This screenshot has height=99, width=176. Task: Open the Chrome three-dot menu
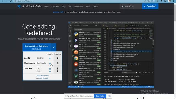click(x=174, y=1)
